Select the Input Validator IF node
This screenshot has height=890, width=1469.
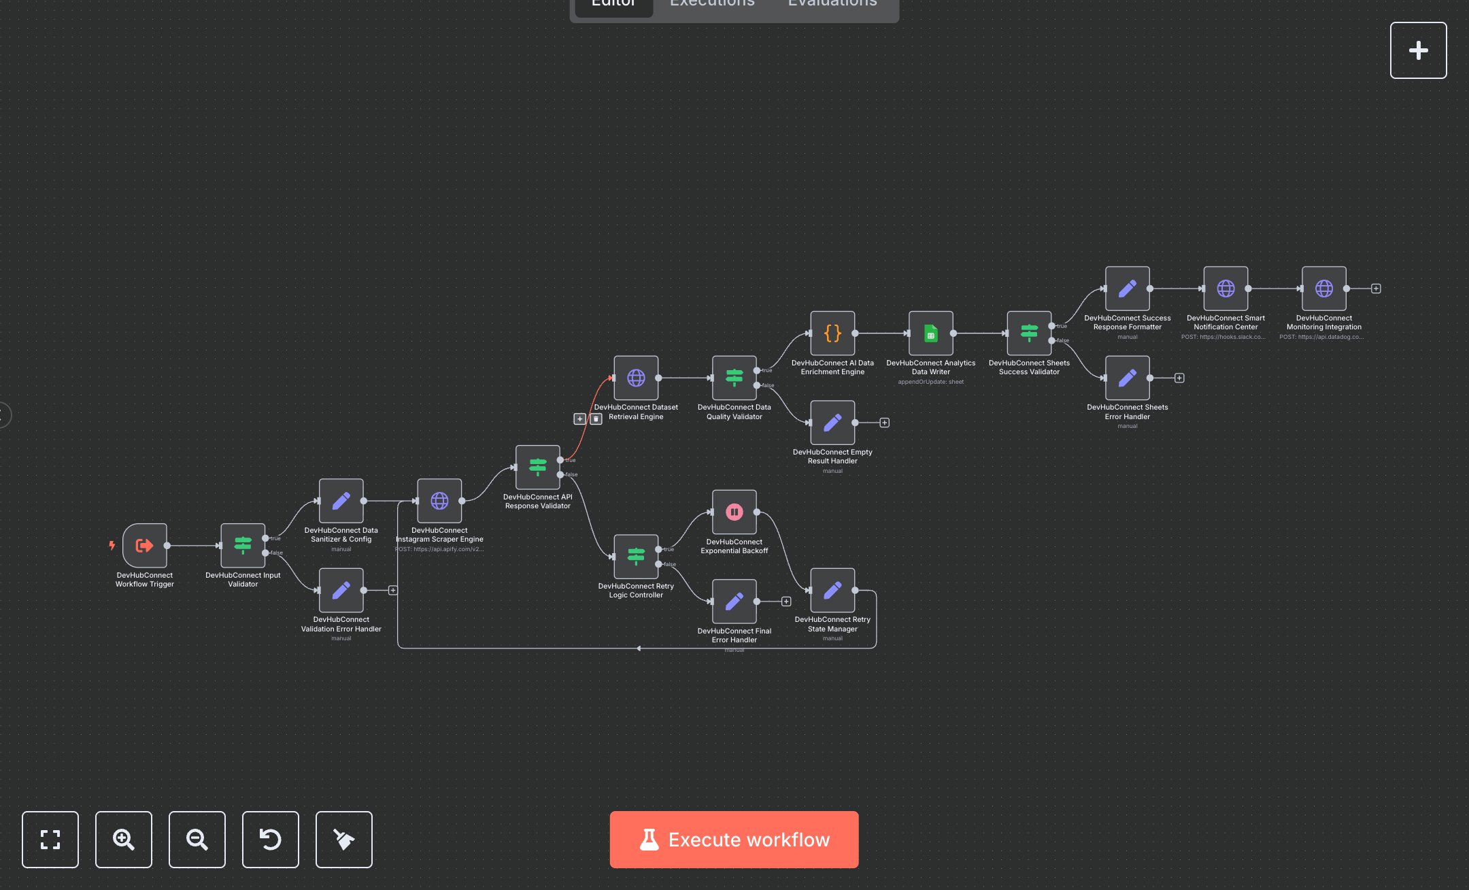click(243, 545)
